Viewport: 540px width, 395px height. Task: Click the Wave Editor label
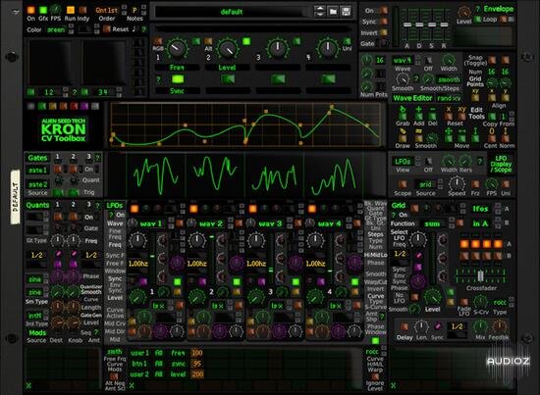click(x=412, y=98)
